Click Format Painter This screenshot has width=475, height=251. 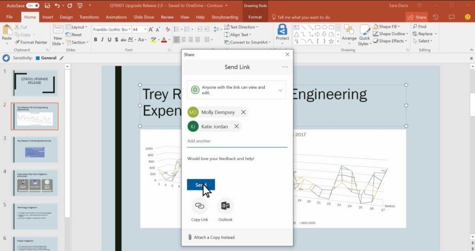point(31,42)
